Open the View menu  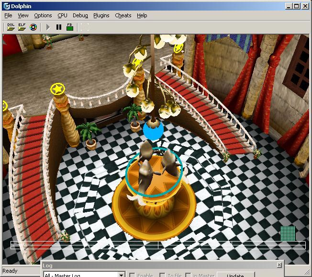23,15
